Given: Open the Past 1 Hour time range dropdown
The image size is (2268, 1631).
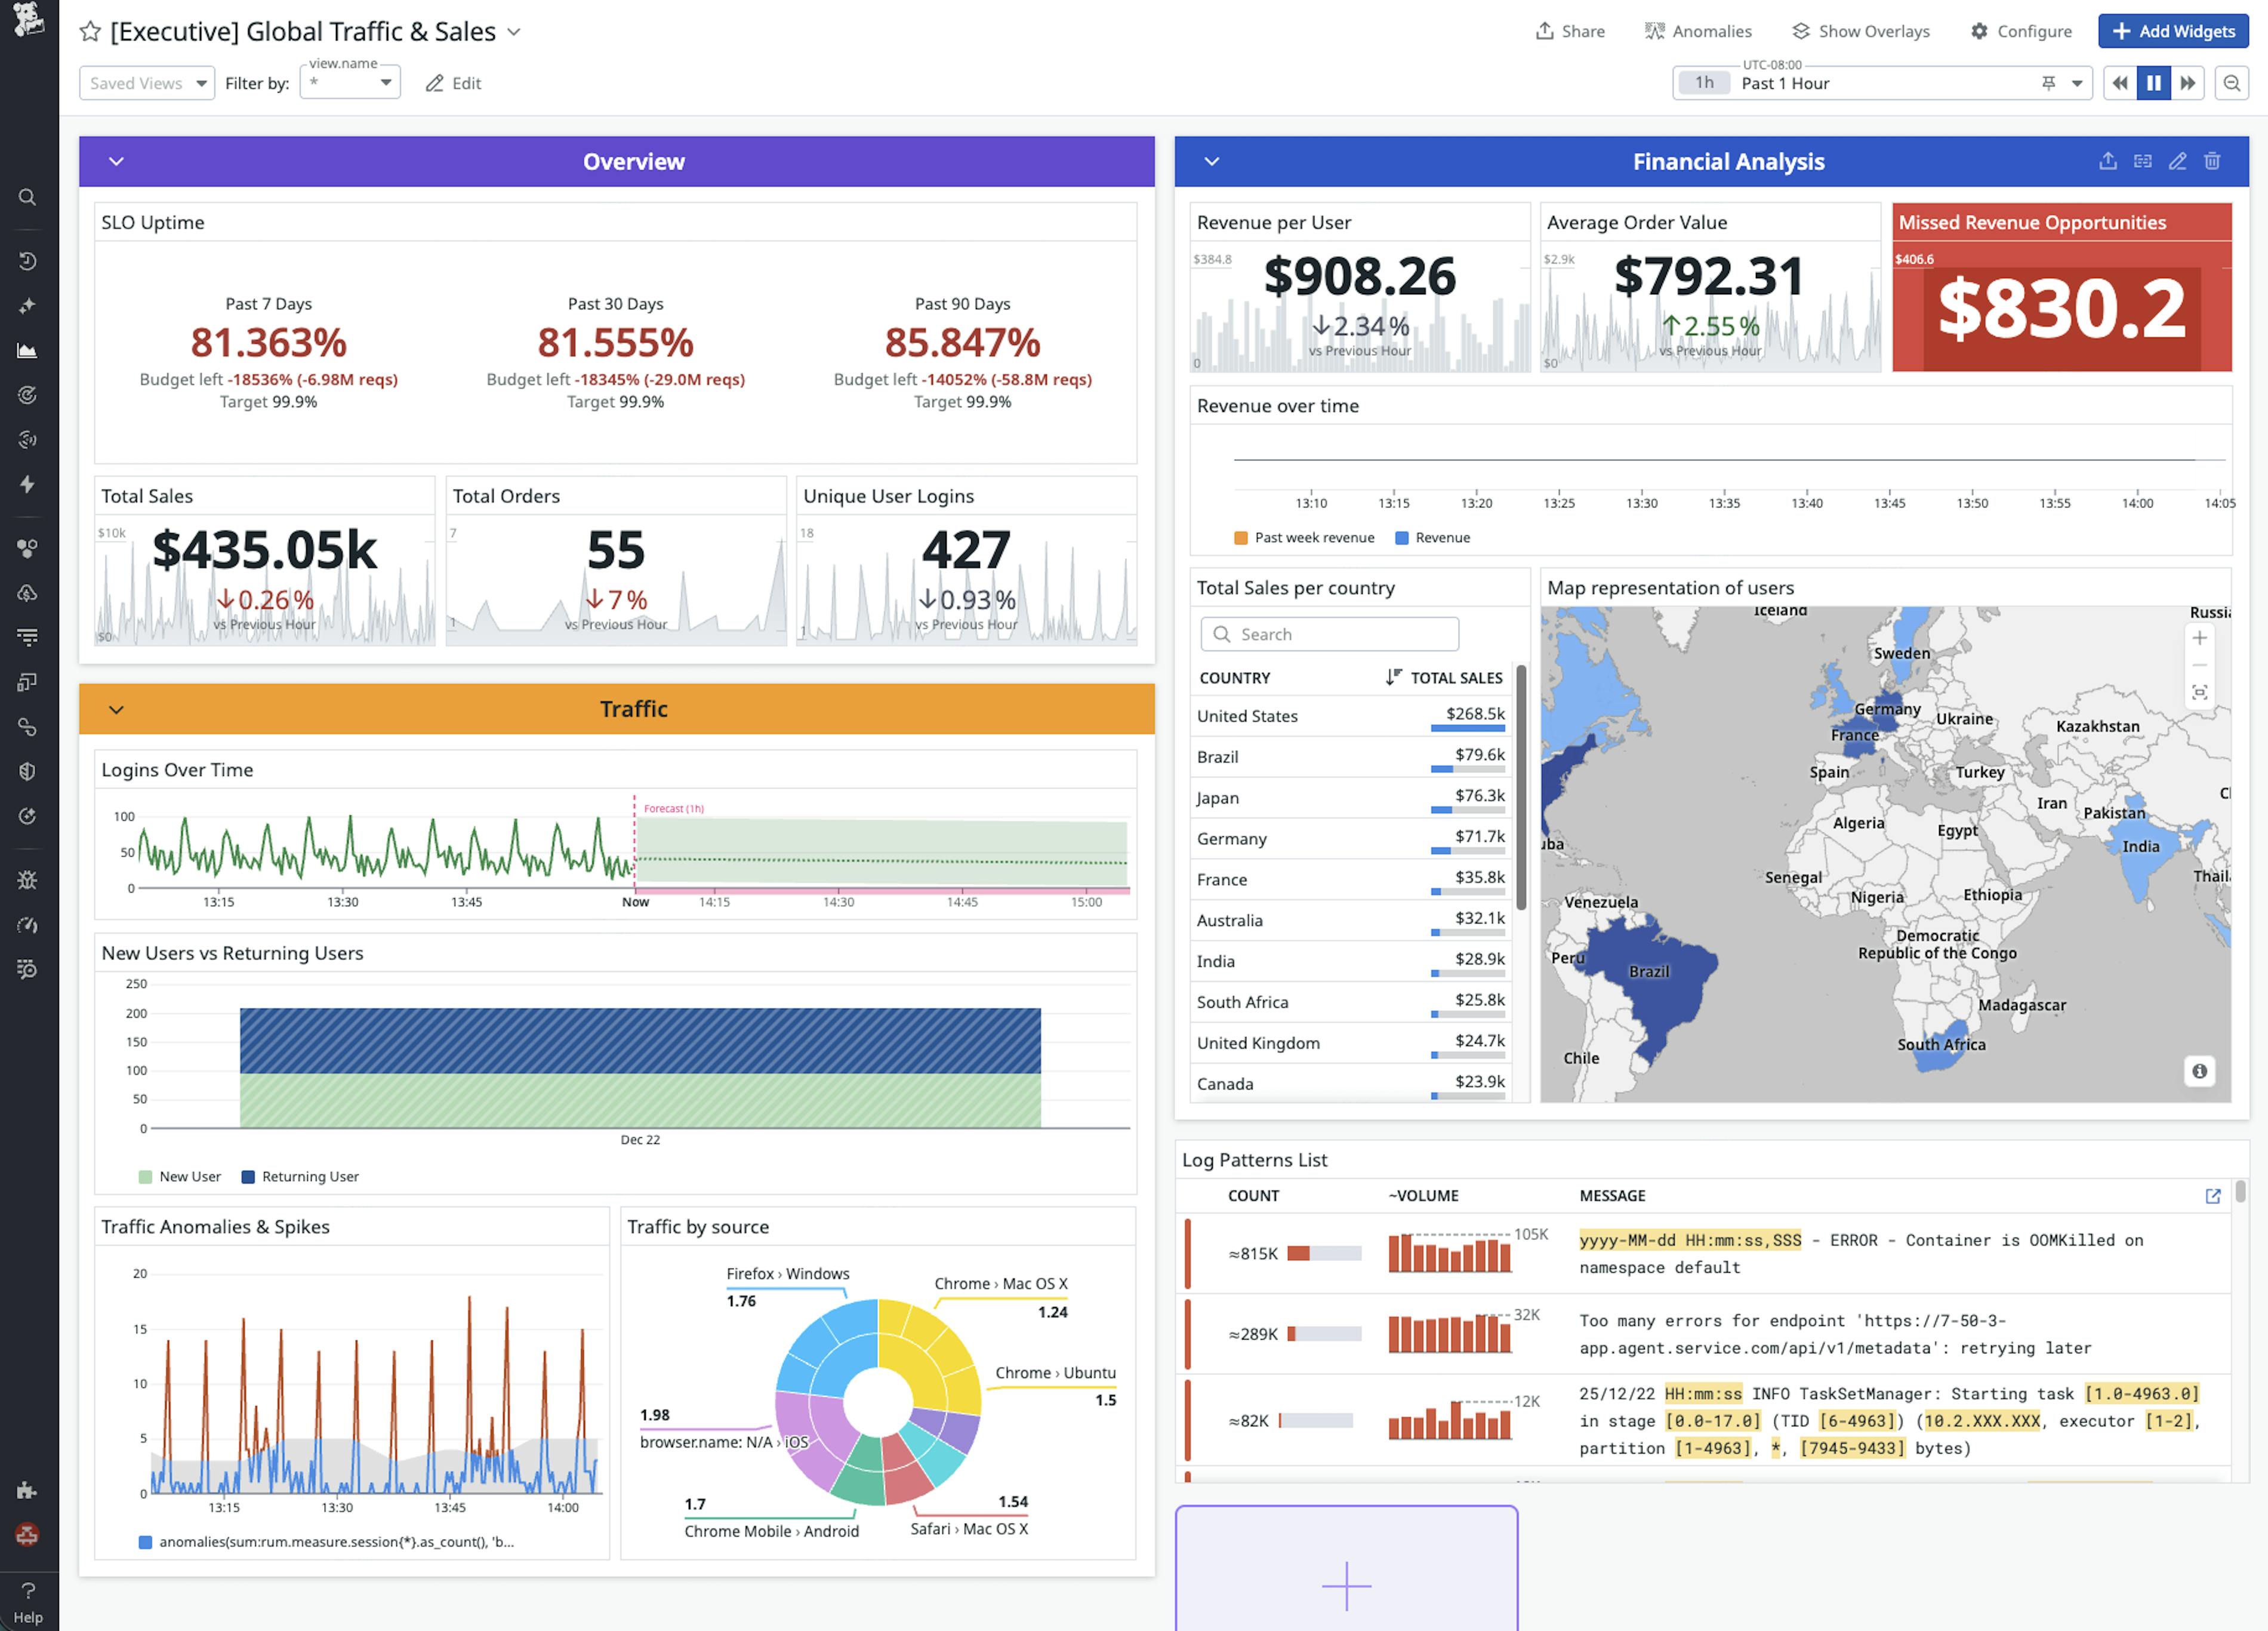Looking at the screenshot, I should [2078, 83].
